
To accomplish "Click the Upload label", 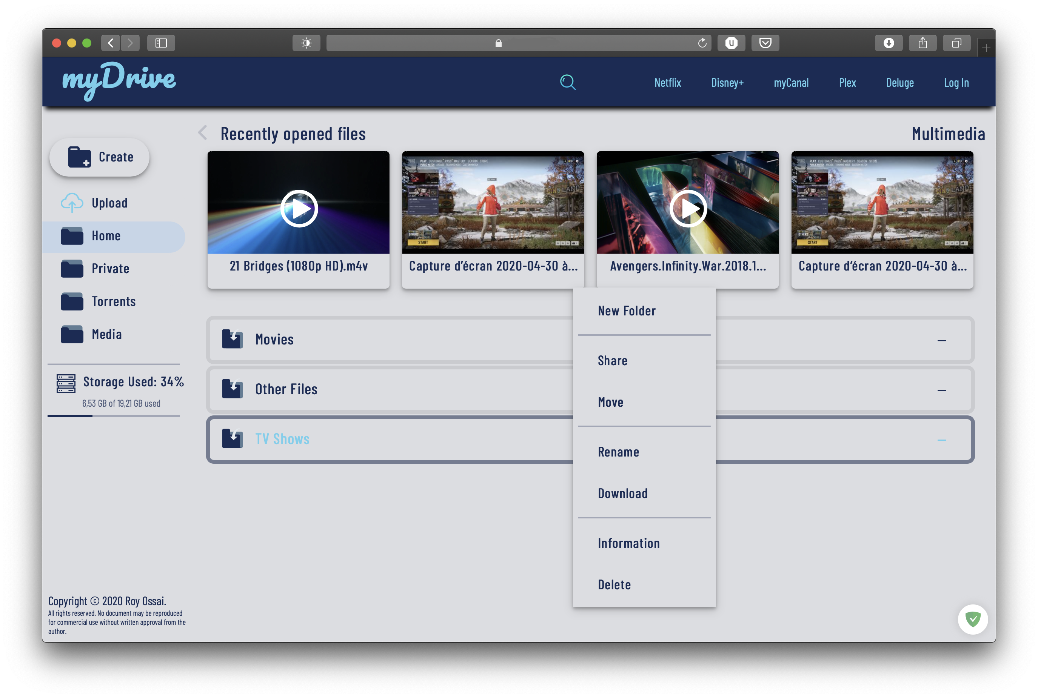I will point(109,203).
